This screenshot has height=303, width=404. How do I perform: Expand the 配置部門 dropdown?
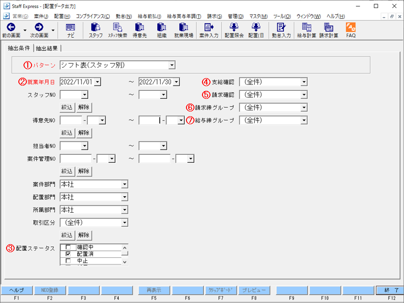coord(125,197)
